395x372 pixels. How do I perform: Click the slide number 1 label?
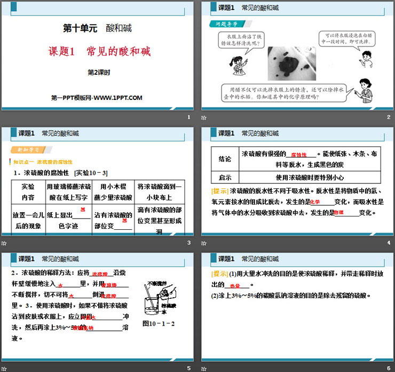coord(188,118)
